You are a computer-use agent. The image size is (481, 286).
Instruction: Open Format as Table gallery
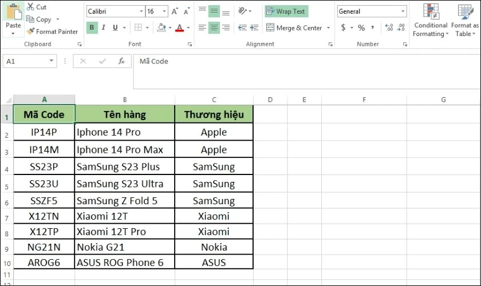tap(465, 20)
